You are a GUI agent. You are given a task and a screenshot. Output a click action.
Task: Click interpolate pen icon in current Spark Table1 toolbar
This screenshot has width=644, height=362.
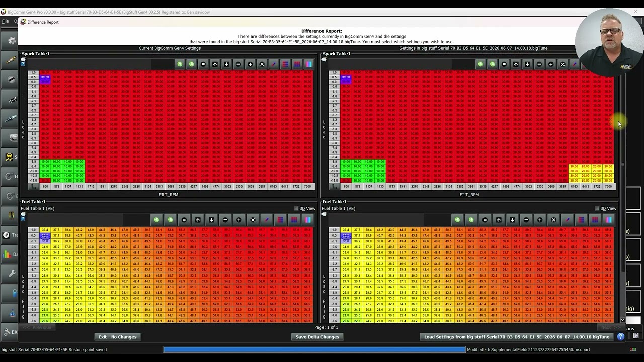273,64
